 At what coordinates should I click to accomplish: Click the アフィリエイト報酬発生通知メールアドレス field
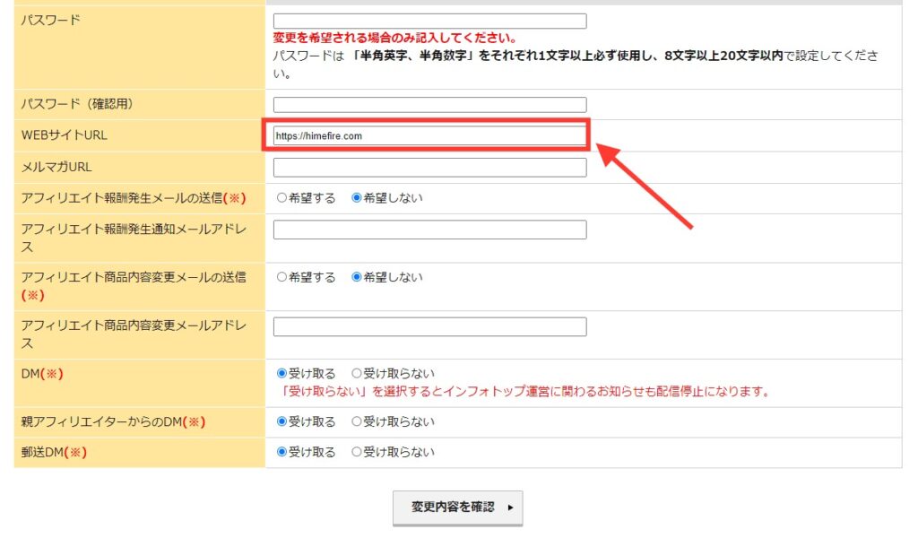(x=429, y=230)
